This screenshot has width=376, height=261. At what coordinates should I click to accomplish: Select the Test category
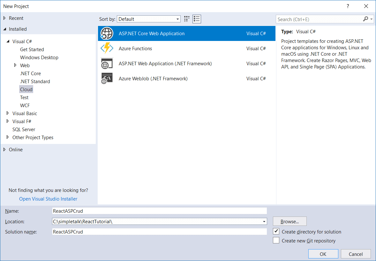(24, 97)
